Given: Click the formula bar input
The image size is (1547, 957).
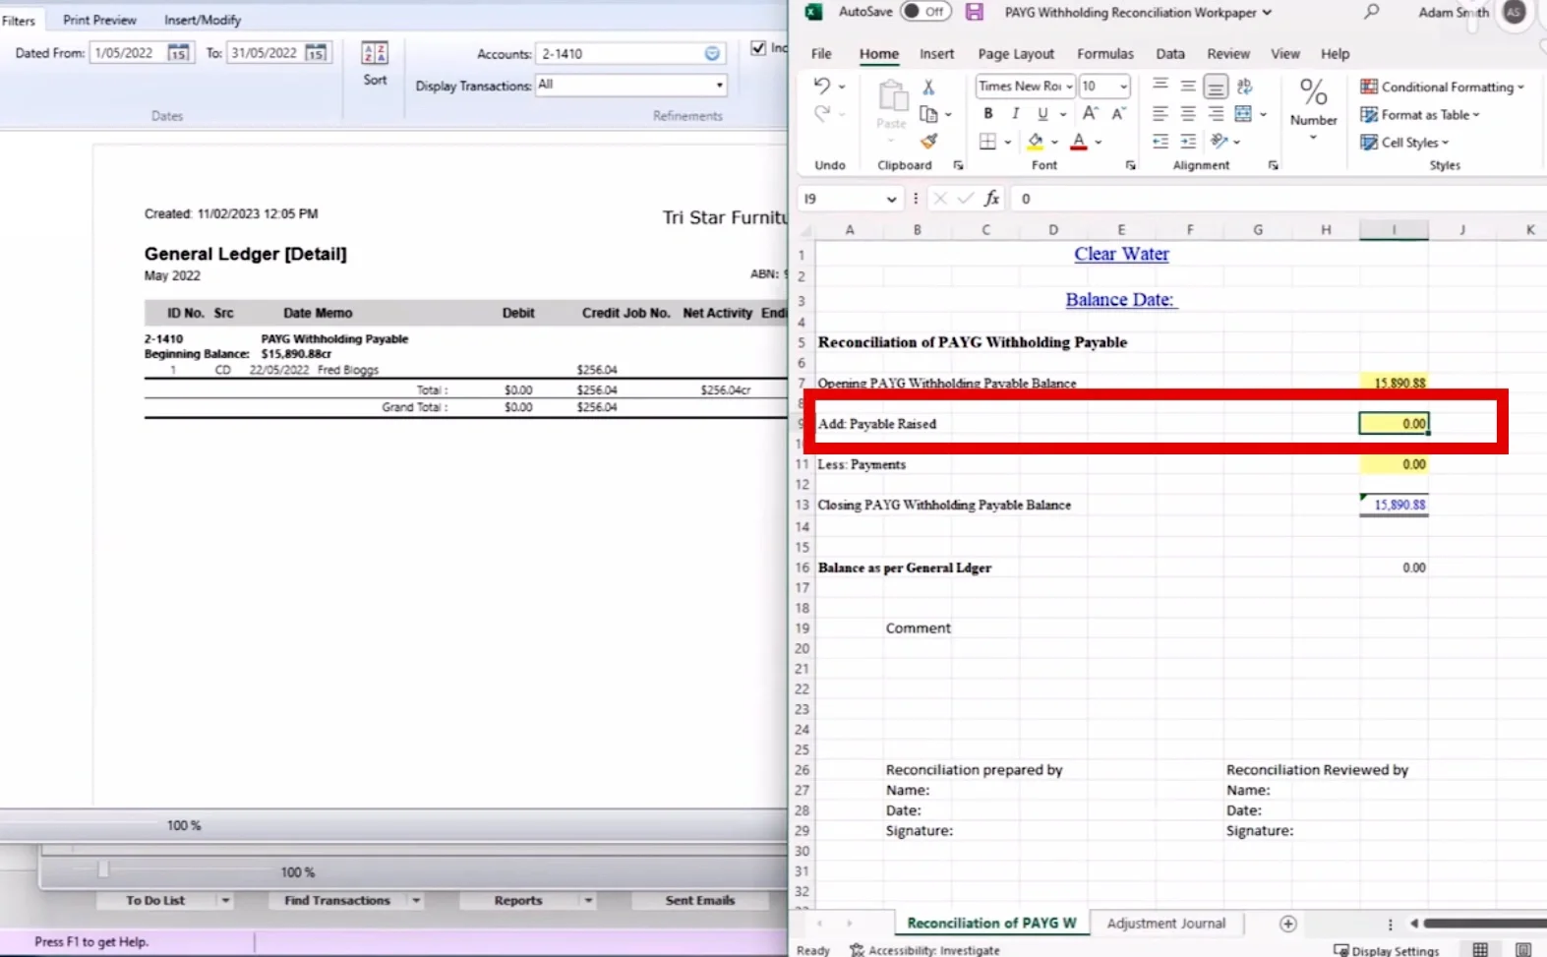Looking at the screenshot, I should [x=1279, y=199].
